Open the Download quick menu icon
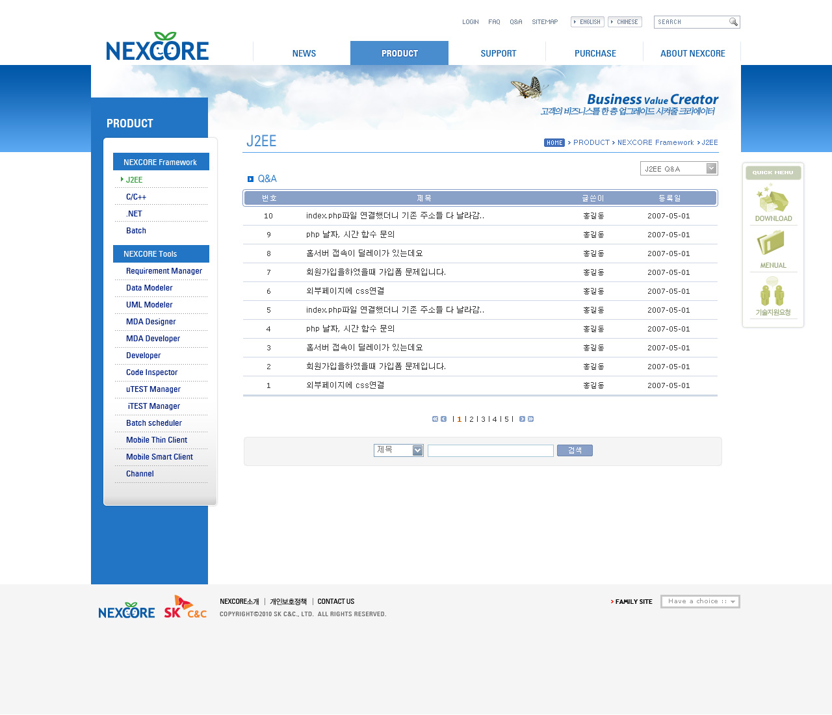 773,203
